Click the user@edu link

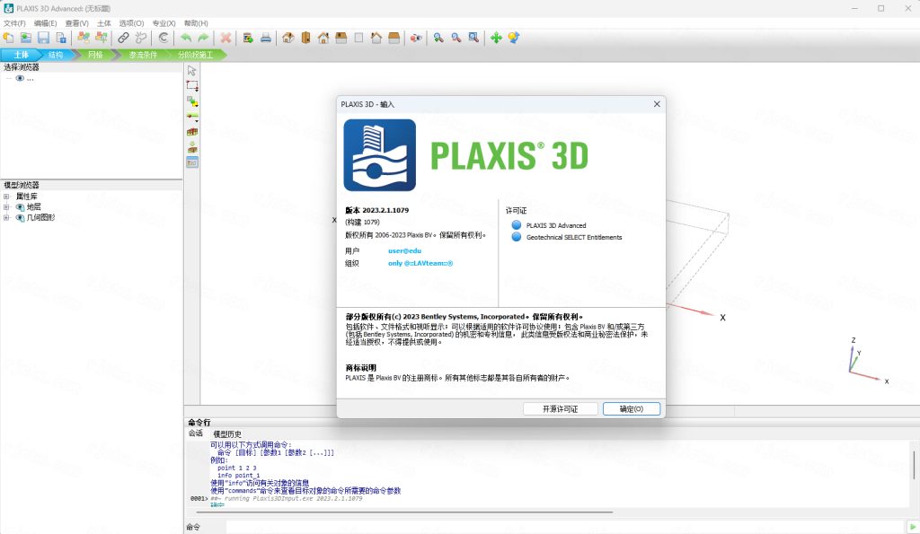[404, 251]
